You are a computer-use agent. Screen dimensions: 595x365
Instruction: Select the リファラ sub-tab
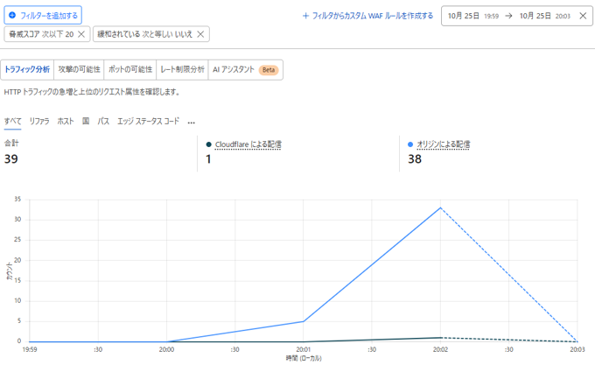tap(39, 122)
